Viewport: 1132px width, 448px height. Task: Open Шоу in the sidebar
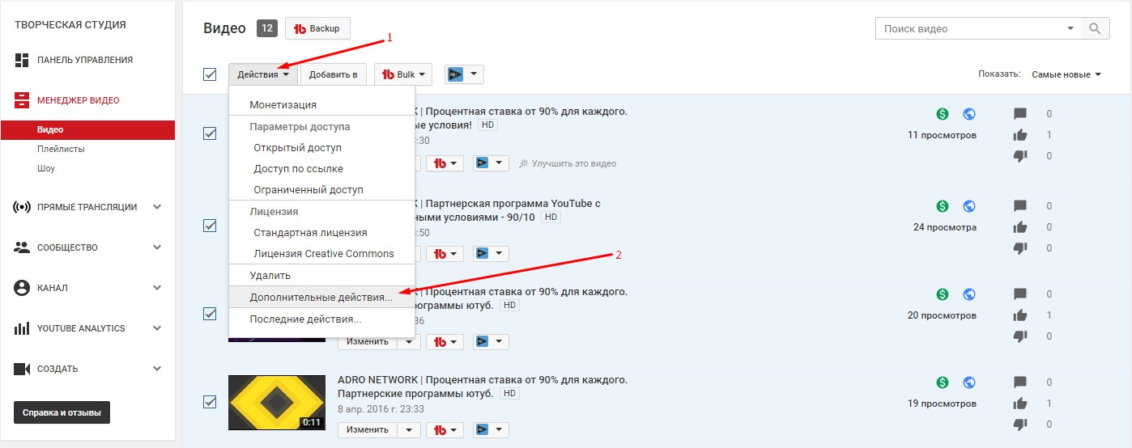[x=46, y=169]
